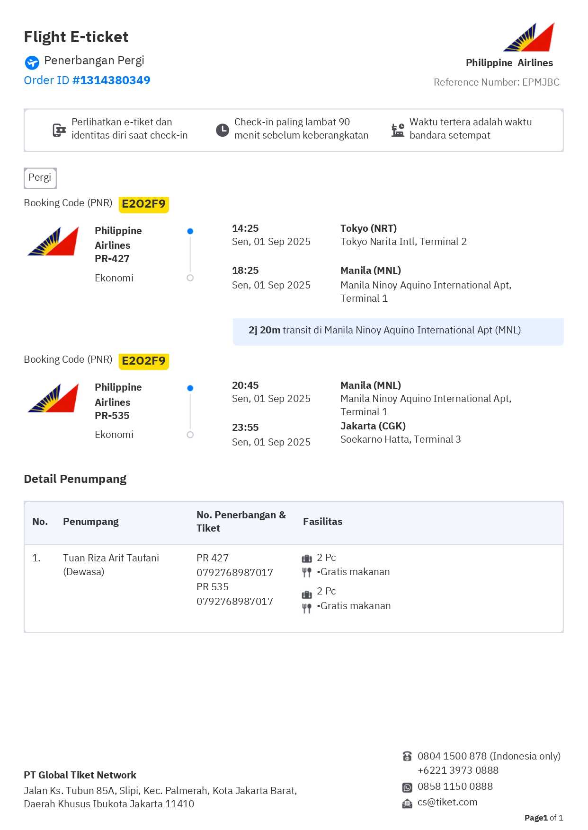This screenshot has width=588, height=830.
Task: Click the blue airplane icon beside Penerbangan Pergi
Action: [x=32, y=62]
